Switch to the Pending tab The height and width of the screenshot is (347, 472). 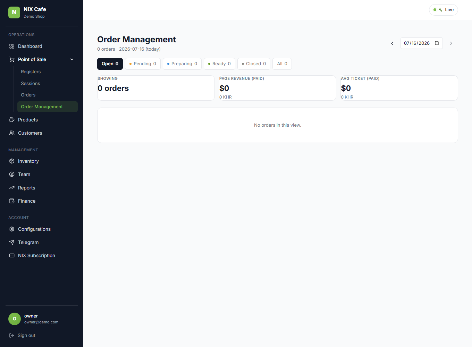click(x=143, y=64)
